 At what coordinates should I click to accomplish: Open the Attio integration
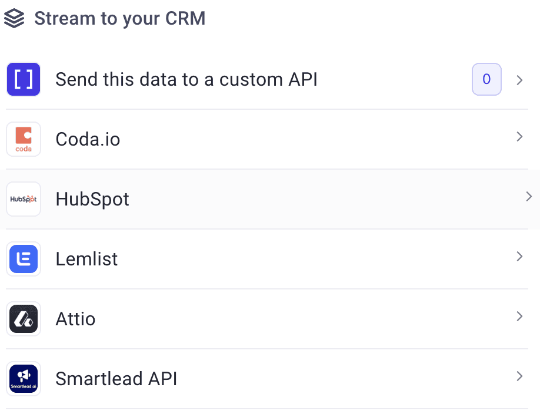[75, 318]
